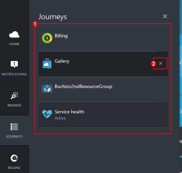Image resolution: width=182 pixels, height=173 pixels.
Task: Open the Notifications alert icon
Action: [14, 64]
